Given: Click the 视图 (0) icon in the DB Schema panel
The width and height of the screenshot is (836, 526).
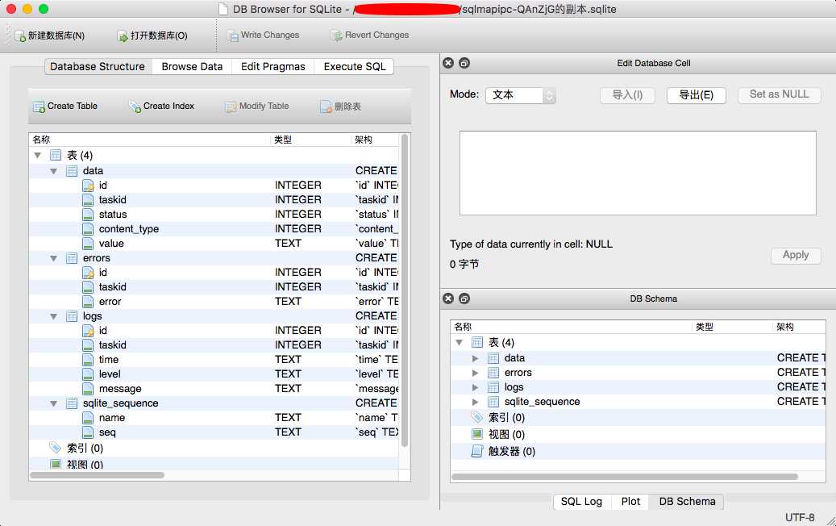Looking at the screenshot, I should click(x=477, y=434).
